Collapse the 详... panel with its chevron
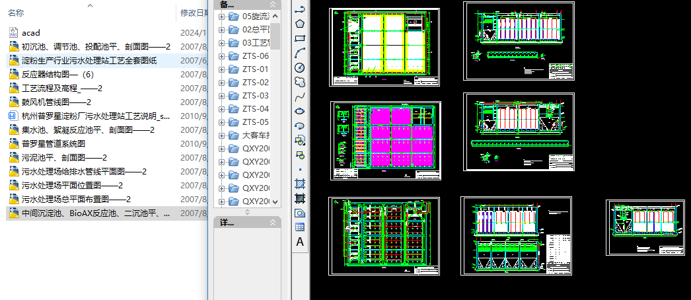This screenshot has height=300, width=691. point(273,222)
